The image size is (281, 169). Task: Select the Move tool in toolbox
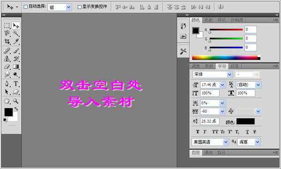16,26
